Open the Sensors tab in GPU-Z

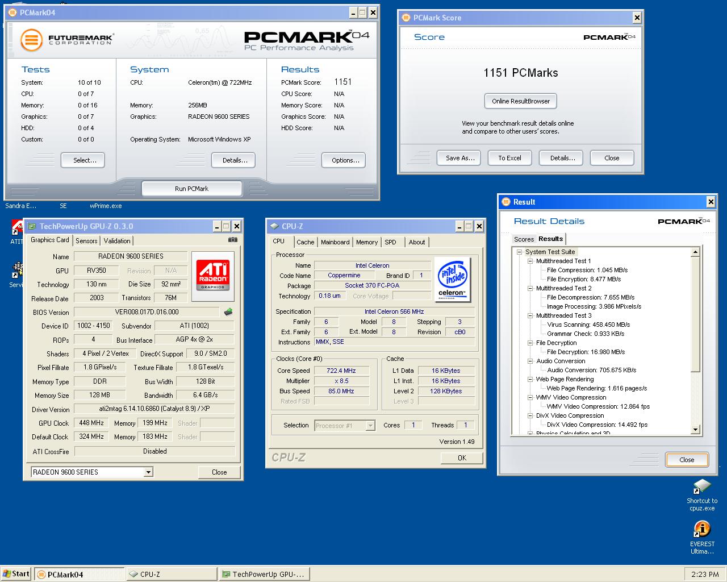(86, 241)
